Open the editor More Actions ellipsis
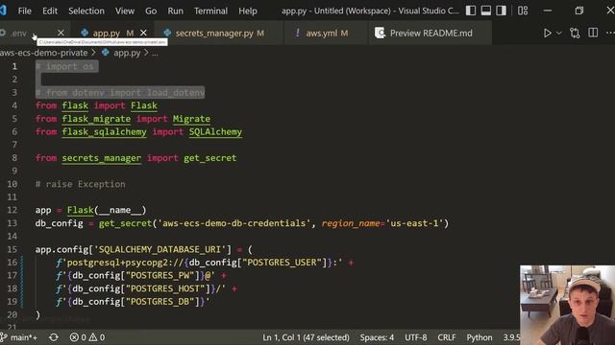The width and height of the screenshot is (615, 345). (610, 34)
